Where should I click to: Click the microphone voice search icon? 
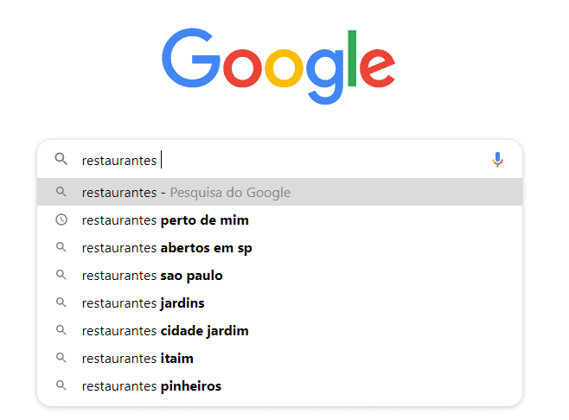(x=497, y=160)
